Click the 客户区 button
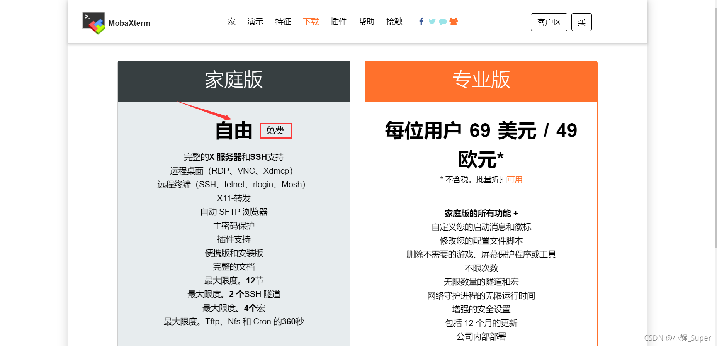Image resolution: width=717 pixels, height=346 pixels. pyautogui.click(x=549, y=22)
